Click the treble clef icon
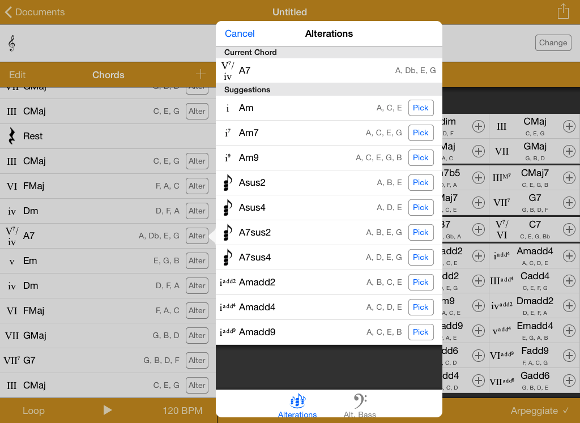Viewport: 580px width, 423px height. 11,43
